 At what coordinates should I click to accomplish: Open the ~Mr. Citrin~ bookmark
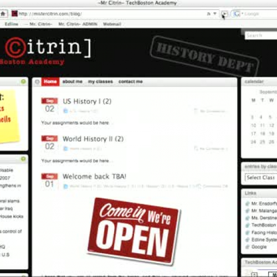[x=38, y=24]
